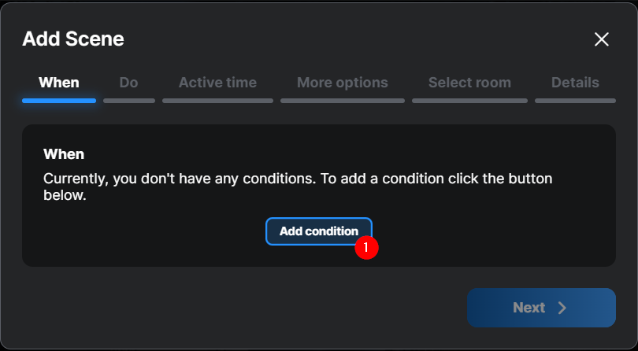Click the blue progress bar under When

[59, 101]
